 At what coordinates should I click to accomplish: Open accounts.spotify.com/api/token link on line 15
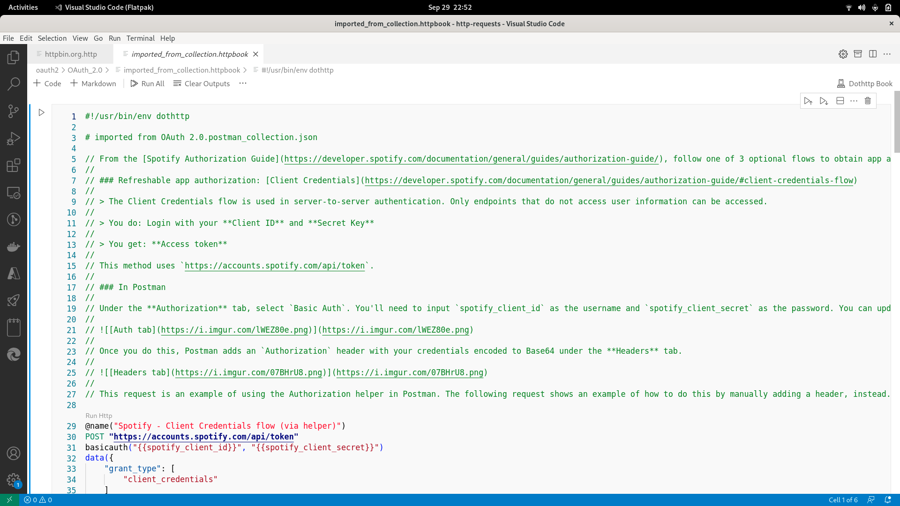pos(275,266)
